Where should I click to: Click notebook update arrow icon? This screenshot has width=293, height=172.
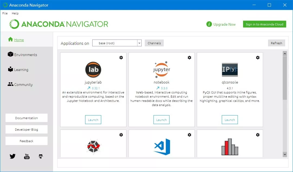[158, 88]
